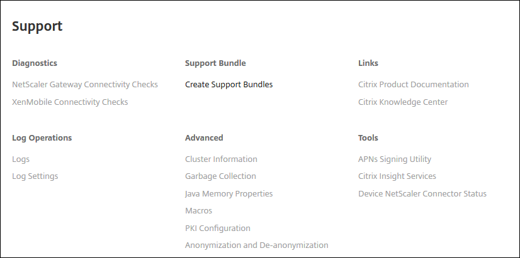
Task: Click the Advanced section heading
Action: pos(204,138)
